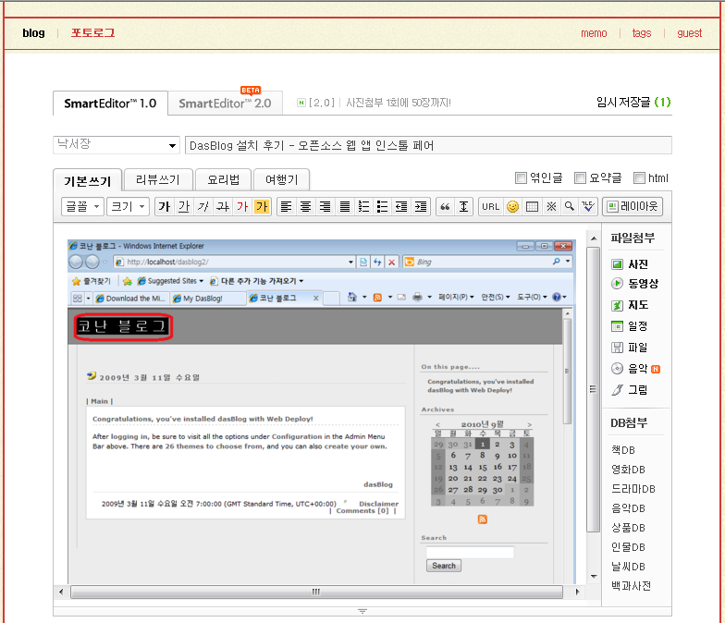Open 임시 저장글 saved drafts
The image size is (725, 623).
click(633, 102)
